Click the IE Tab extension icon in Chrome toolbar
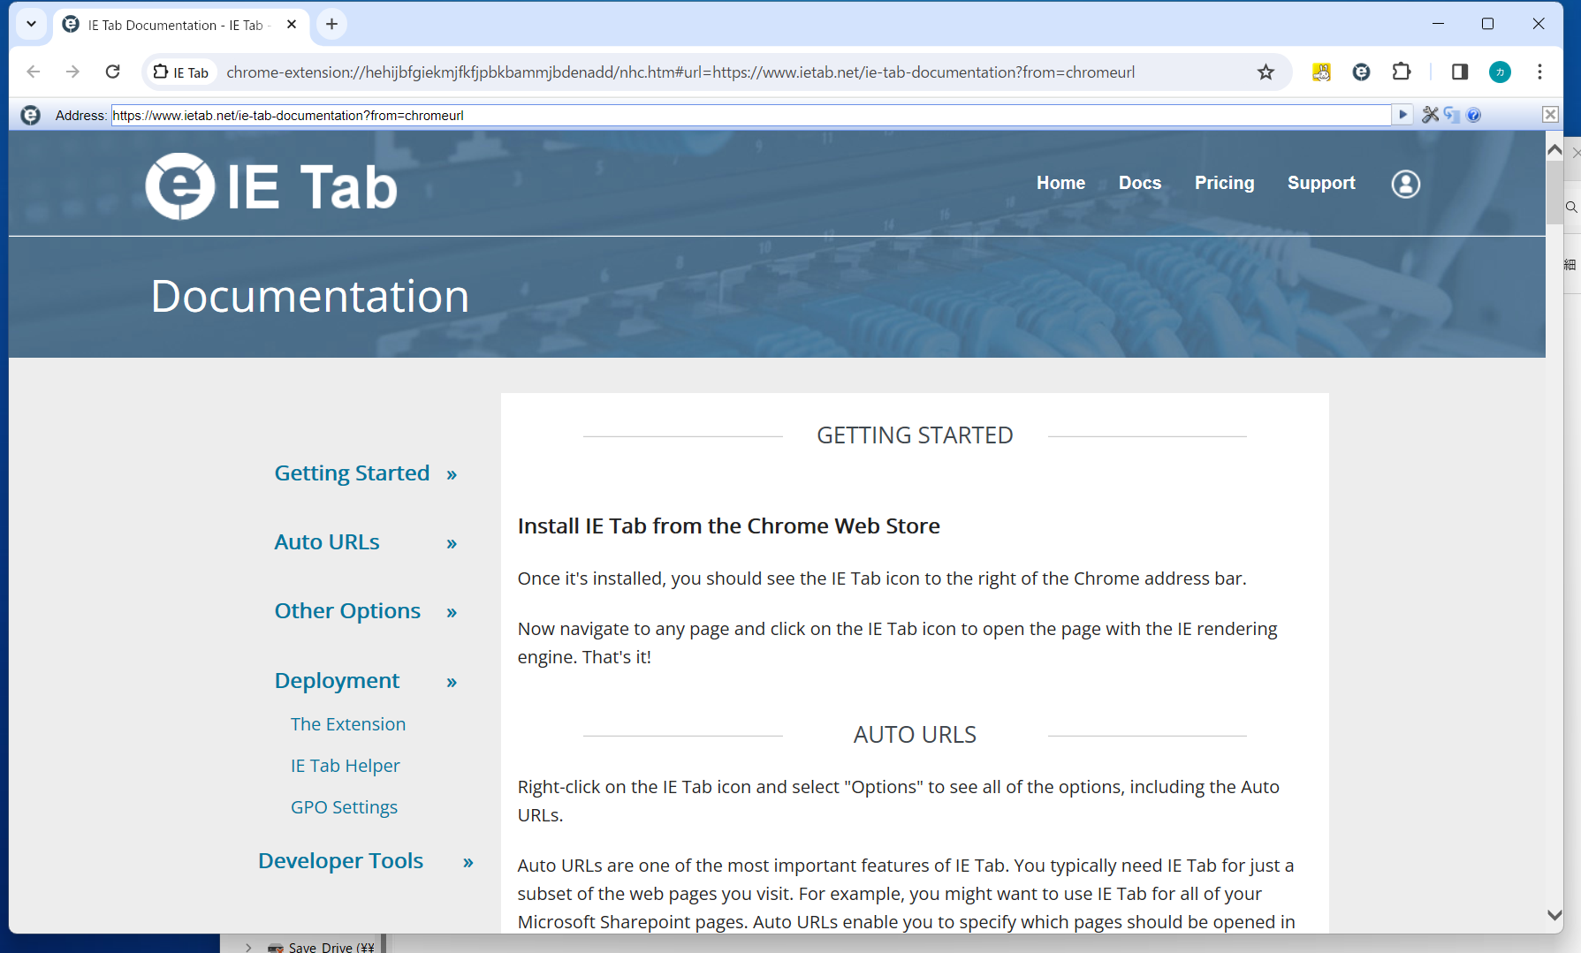This screenshot has width=1581, height=953. [1361, 72]
